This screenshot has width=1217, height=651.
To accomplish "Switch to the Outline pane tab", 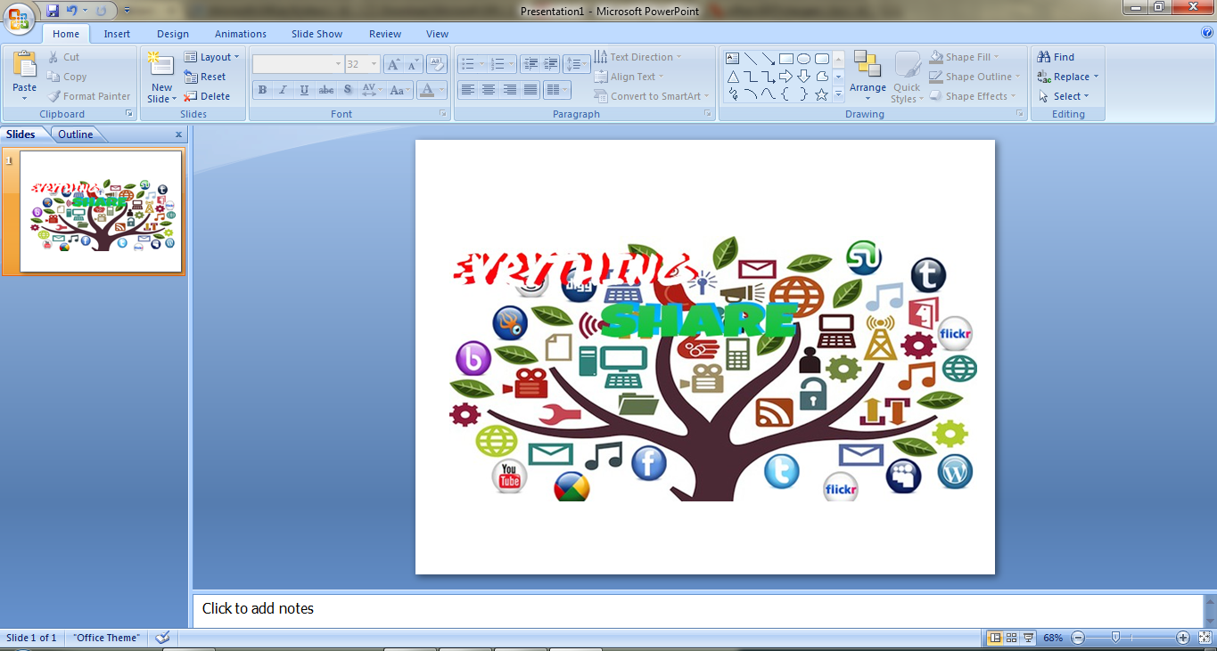I will coord(76,134).
